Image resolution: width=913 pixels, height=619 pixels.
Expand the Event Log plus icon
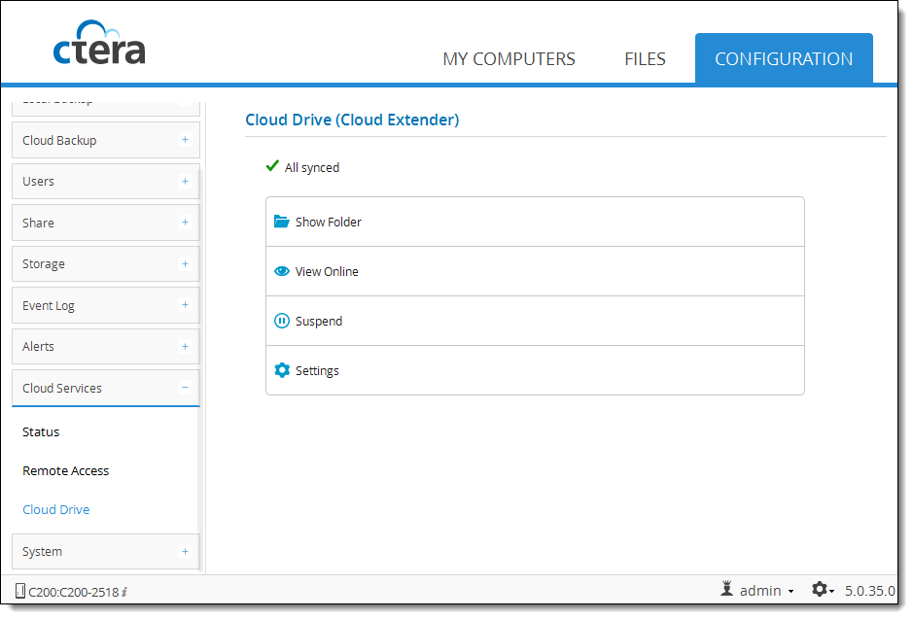(x=185, y=305)
